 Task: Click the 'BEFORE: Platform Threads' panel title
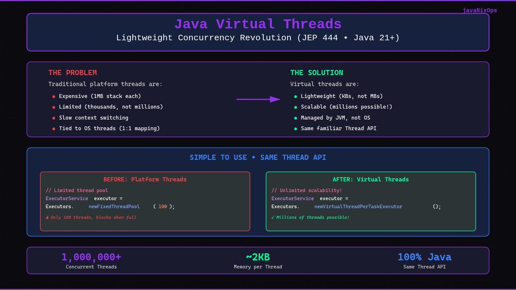click(145, 180)
